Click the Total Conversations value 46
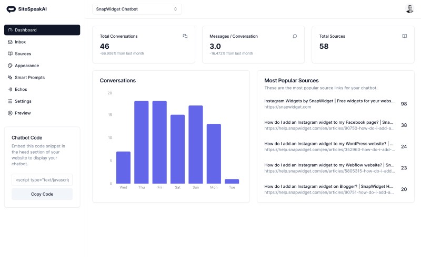421x257 pixels. coord(104,46)
